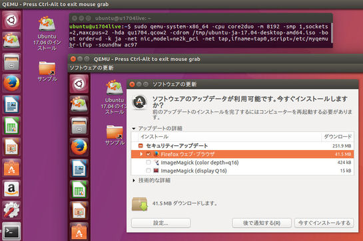Close the inner QEMU window
Image resolution: width=363 pixels, height=241 pixels.
[73, 59]
